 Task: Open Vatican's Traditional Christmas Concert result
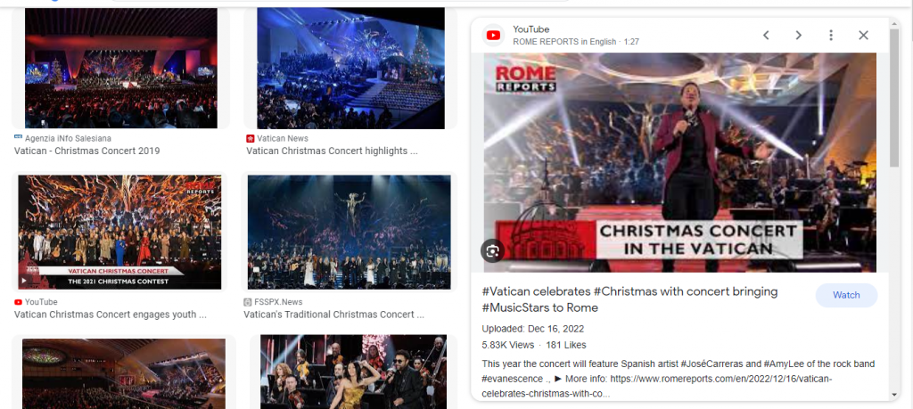click(333, 315)
